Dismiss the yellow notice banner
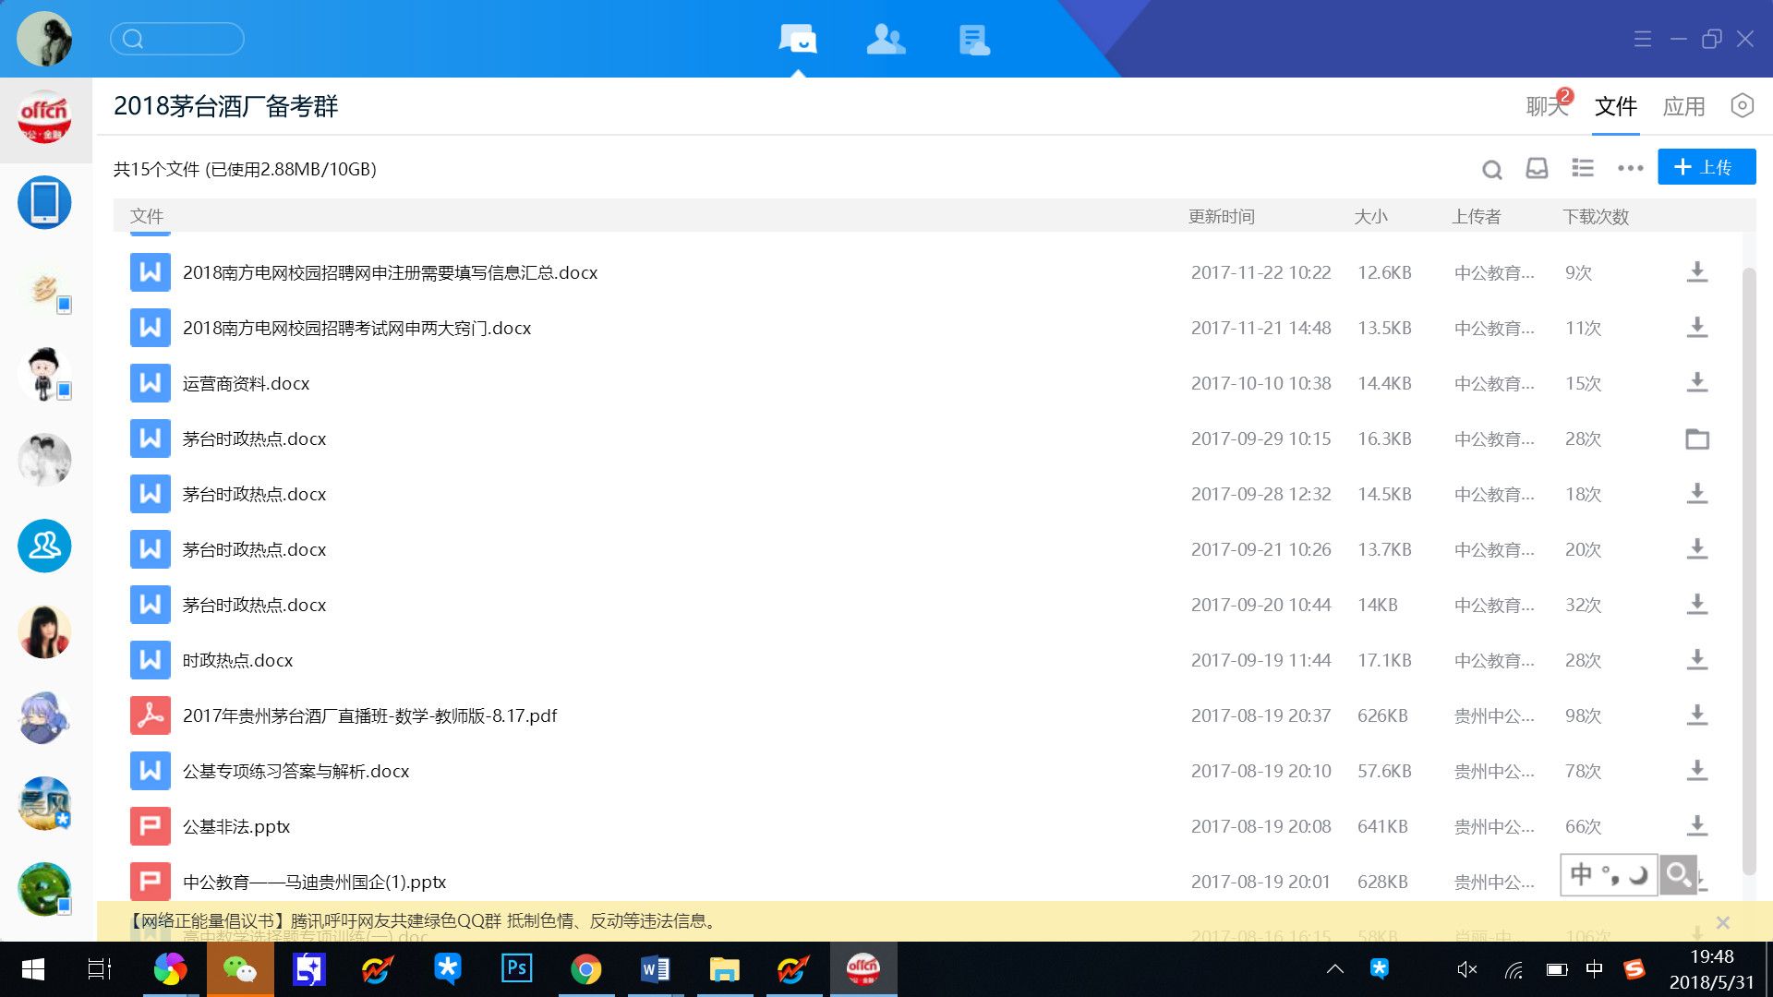 coord(1722,922)
